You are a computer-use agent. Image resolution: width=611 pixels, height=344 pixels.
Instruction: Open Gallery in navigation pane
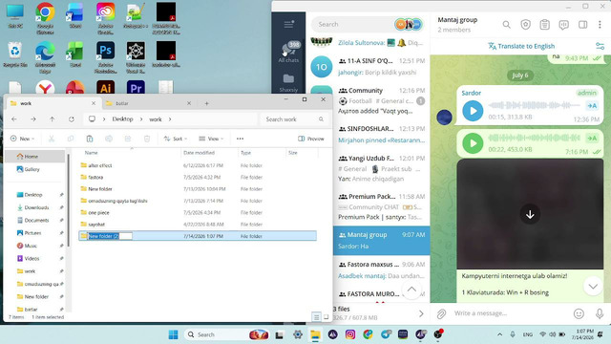[x=35, y=169]
